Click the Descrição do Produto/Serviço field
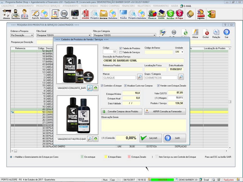Screen dimensions: 243x182 tap(143, 60)
